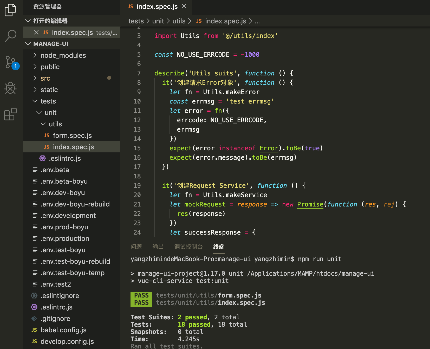The image size is (430, 349).
Task: Click the .eslintignore file icon
Action: pos(34,296)
